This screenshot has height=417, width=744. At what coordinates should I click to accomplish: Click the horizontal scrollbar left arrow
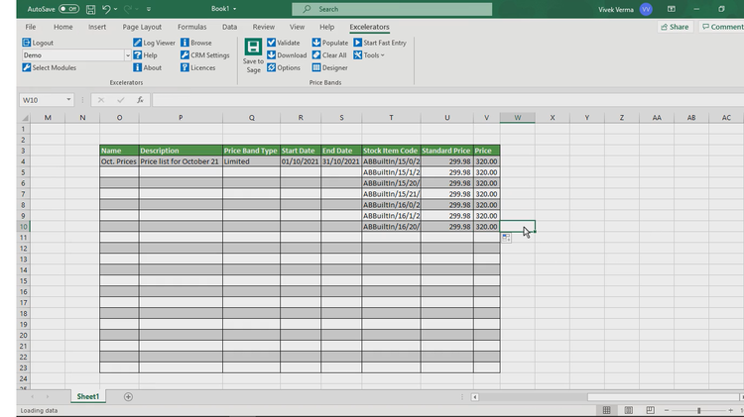tap(475, 397)
